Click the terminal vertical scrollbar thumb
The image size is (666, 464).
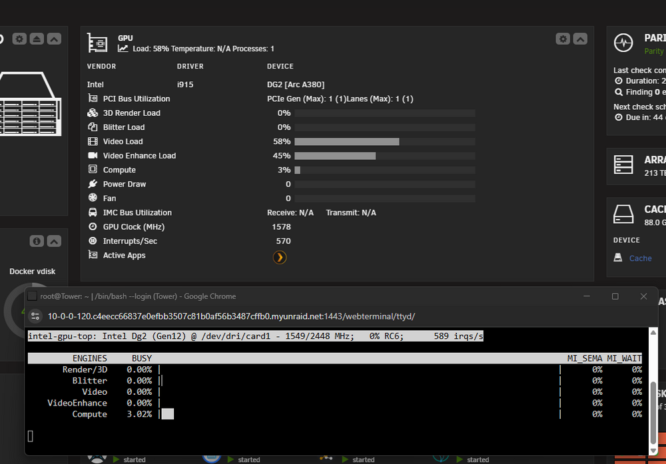[x=653, y=413]
